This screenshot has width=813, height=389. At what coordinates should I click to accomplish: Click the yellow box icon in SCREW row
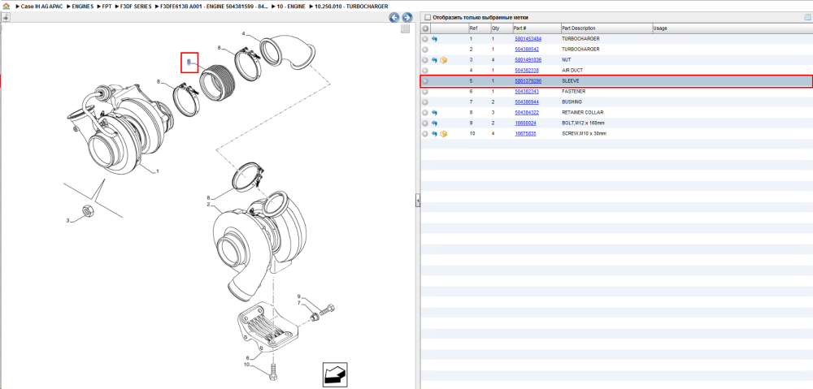point(443,134)
